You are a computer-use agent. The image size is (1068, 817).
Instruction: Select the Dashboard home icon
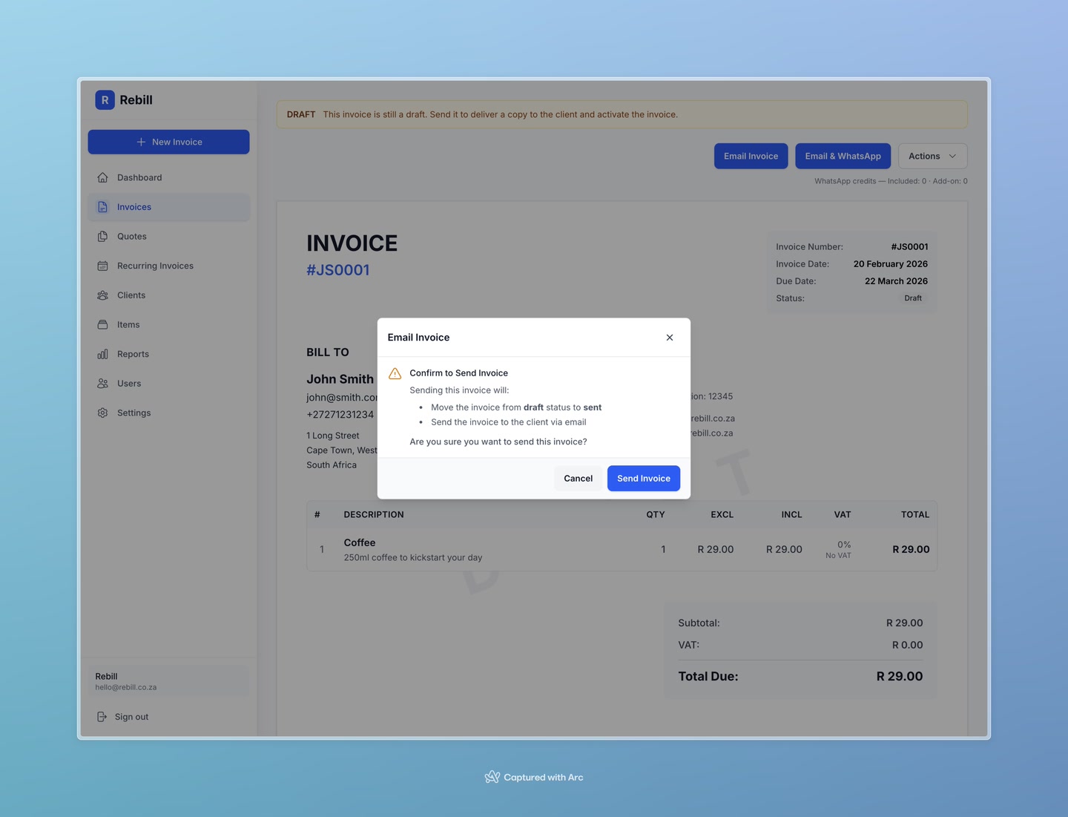click(x=102, y=177)
